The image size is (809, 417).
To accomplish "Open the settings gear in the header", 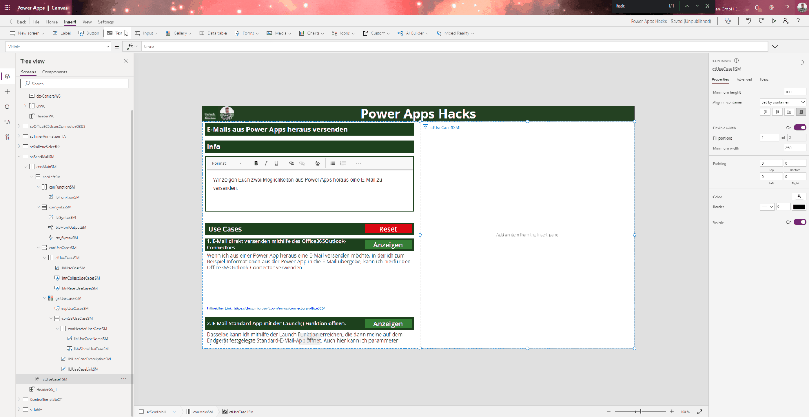I will (x=772, y=8).
